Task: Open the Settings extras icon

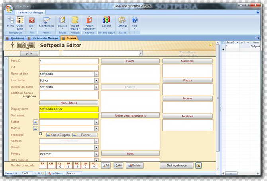Action: point(122,22)
